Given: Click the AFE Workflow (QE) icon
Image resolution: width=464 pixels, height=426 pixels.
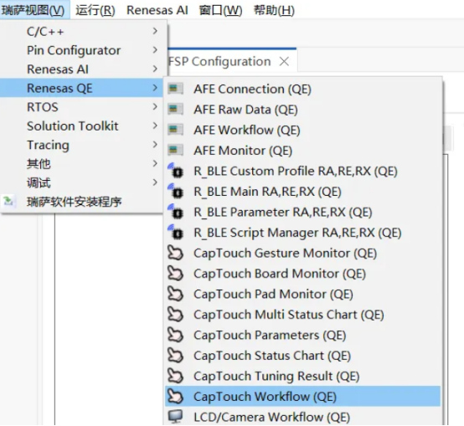Looking at the screenshot, I should click(176, 130).
